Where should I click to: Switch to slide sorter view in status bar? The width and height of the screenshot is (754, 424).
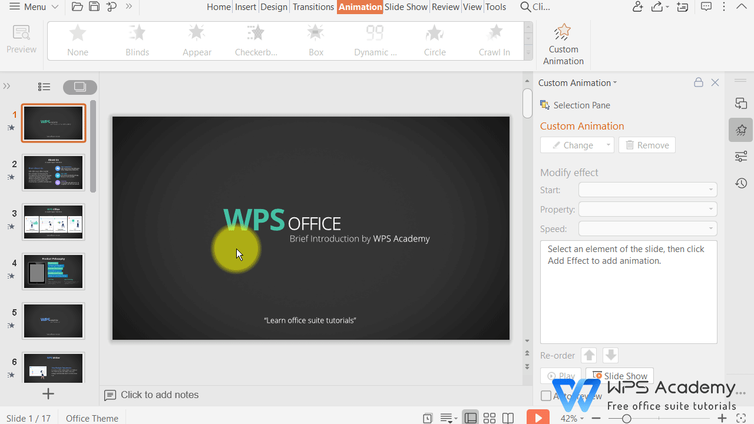point(490,418)
